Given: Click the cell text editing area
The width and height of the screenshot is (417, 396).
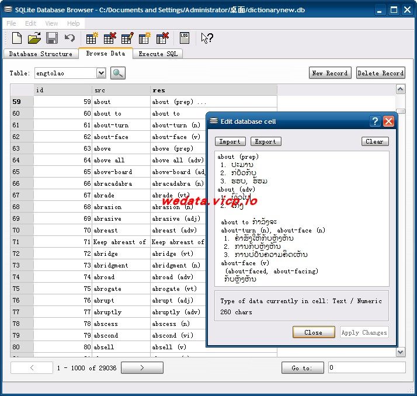Looking at the screenshot, I should click(x=302, y=218).
